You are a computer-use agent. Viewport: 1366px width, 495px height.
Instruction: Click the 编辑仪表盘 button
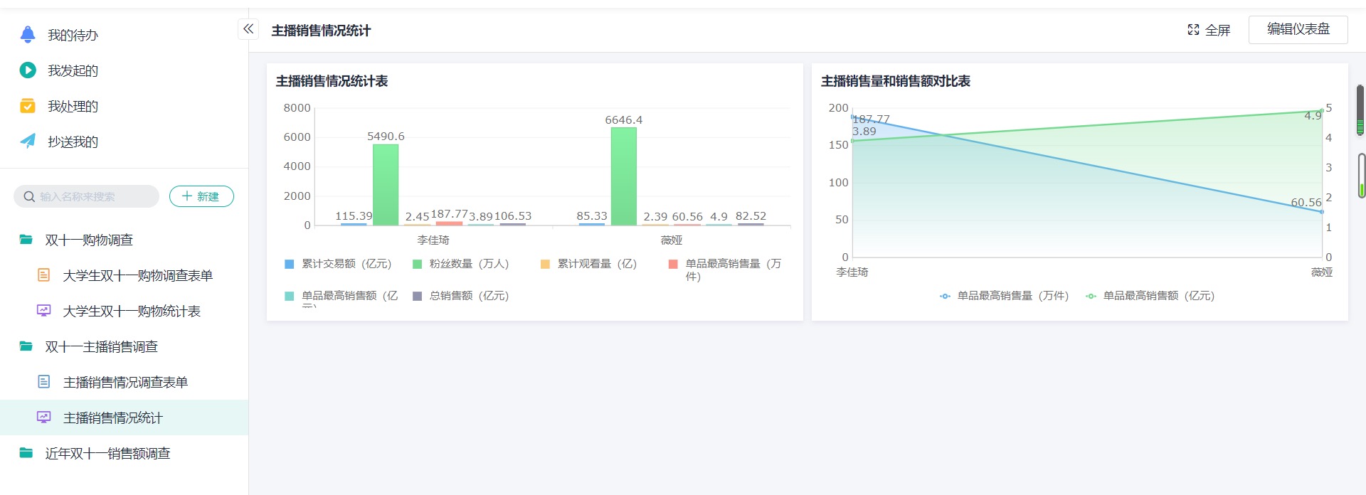tap(1298, 29)
